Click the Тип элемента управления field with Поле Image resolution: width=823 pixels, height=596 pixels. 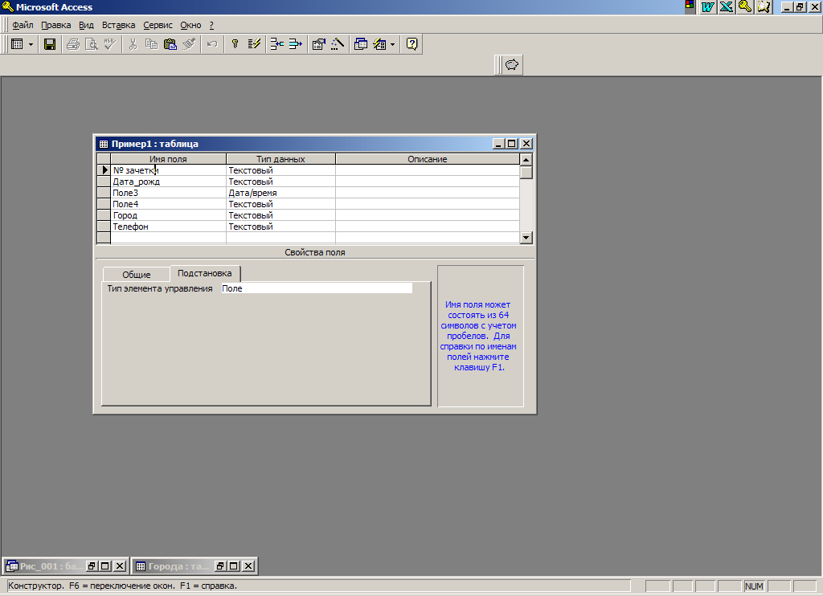click(317, 288)
